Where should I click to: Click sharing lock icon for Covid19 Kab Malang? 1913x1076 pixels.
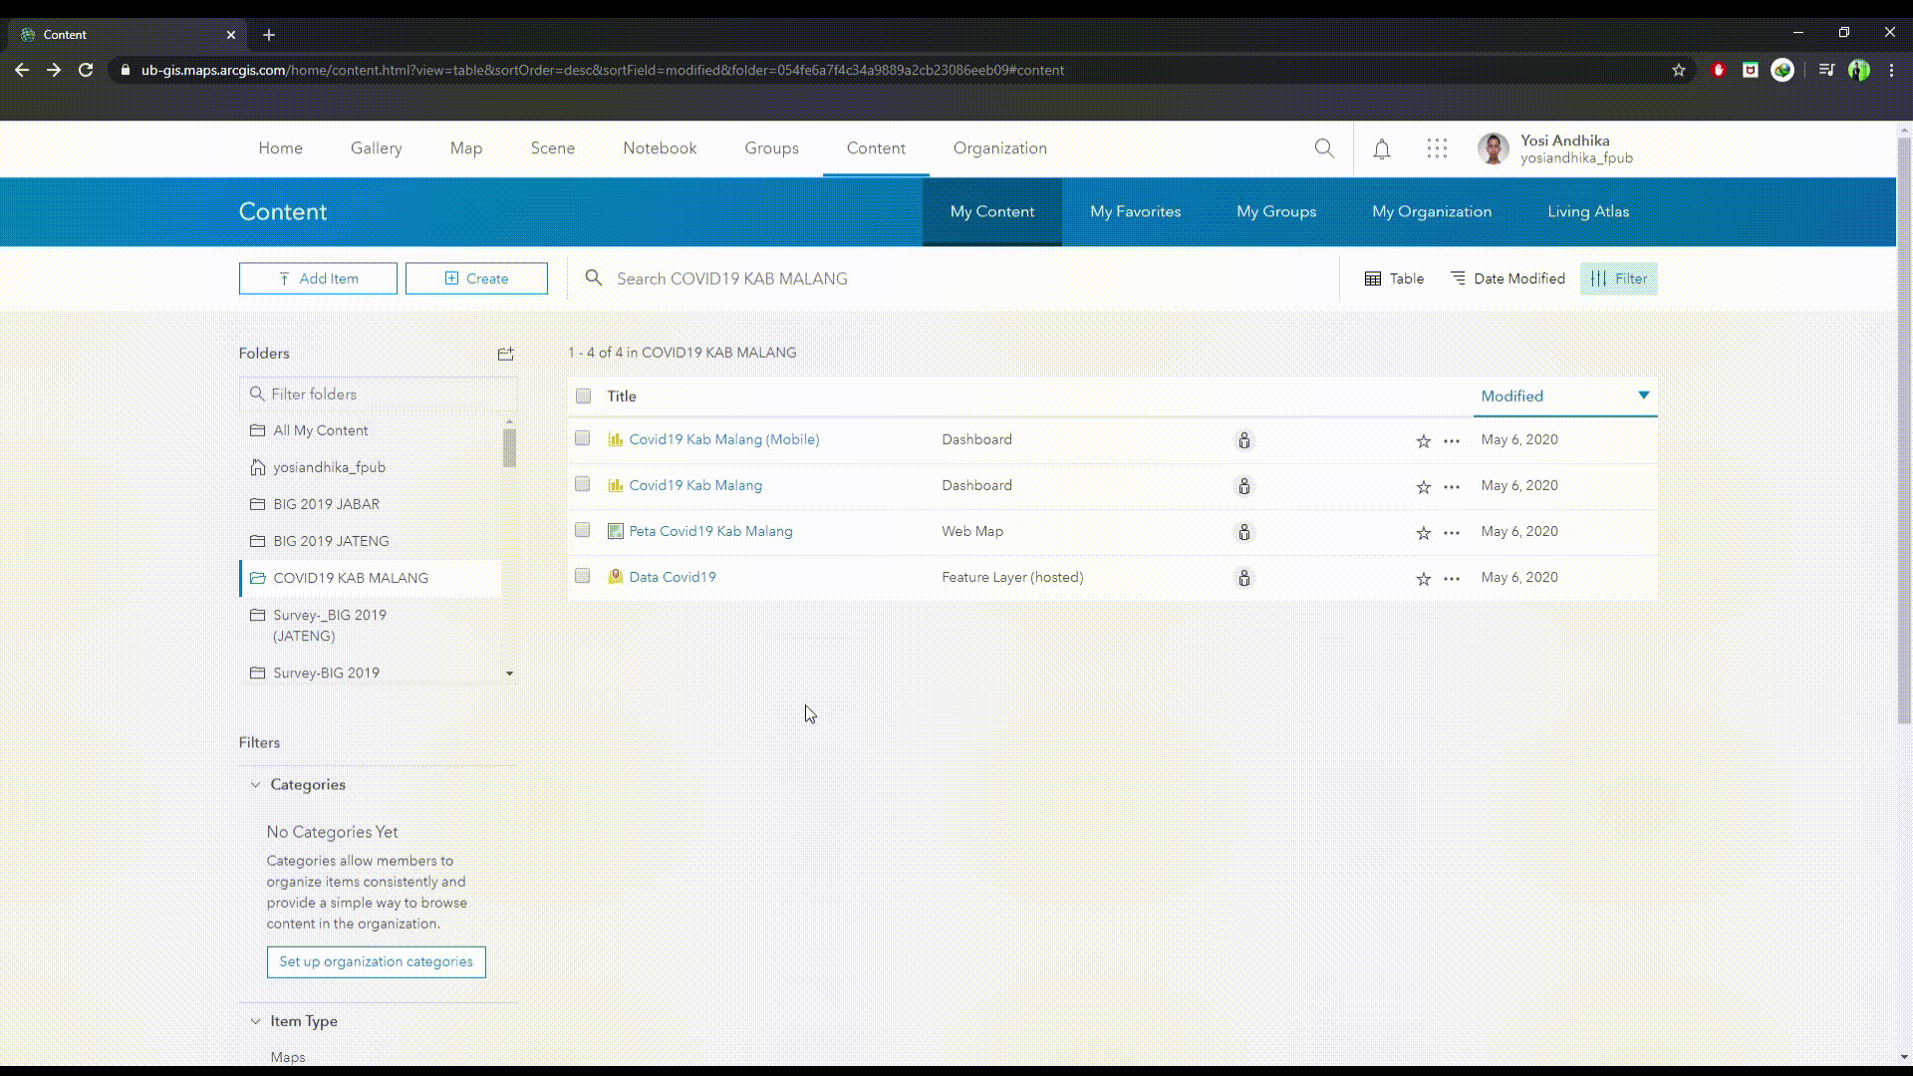[1243, 486]
